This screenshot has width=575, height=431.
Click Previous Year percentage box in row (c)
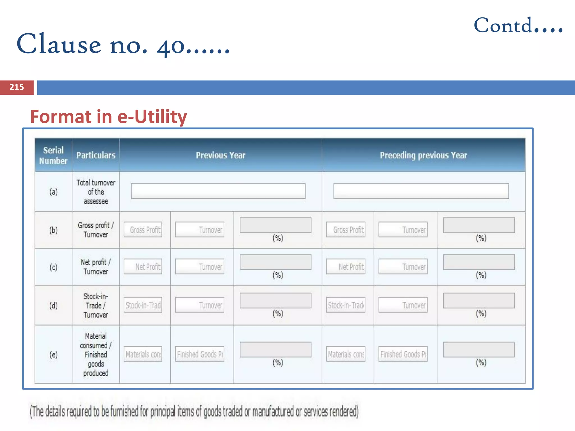point(275,262)
